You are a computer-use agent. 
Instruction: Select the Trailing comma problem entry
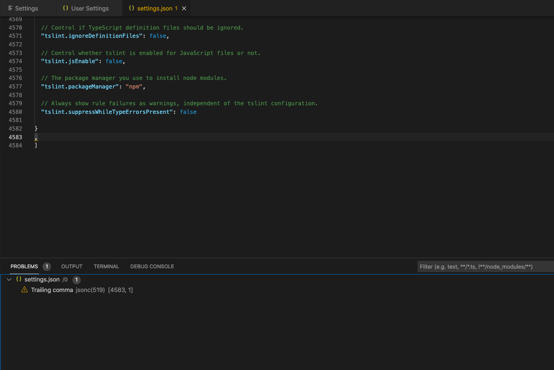[x=52, y=290]
